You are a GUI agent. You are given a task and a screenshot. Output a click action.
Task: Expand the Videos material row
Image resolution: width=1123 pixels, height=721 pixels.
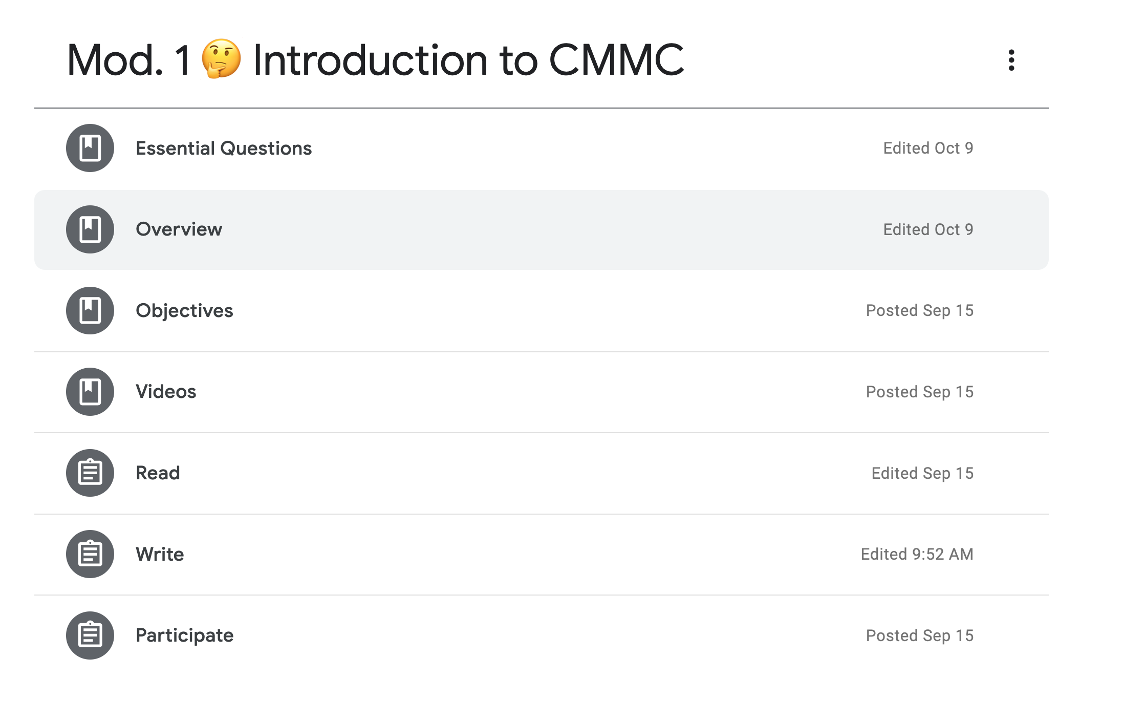(x=542, y=392)
